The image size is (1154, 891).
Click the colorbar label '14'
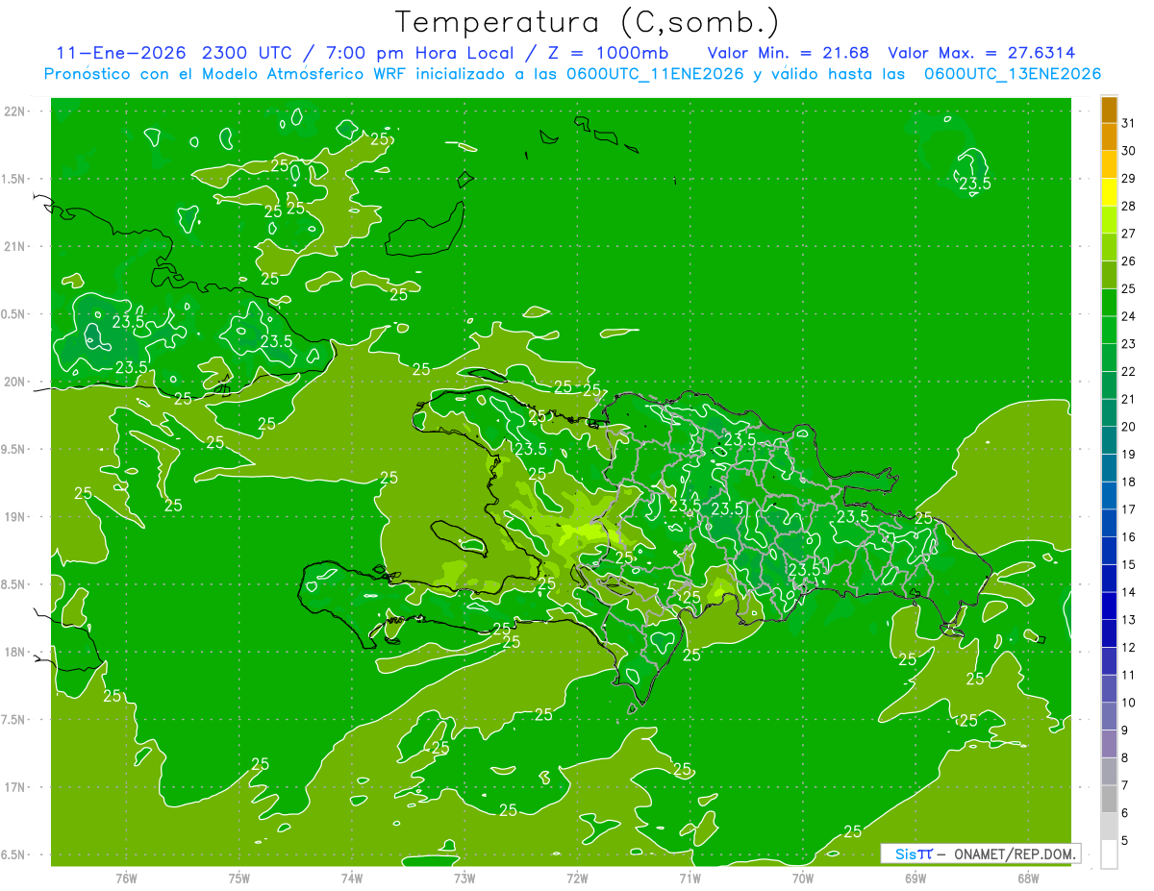pyautogui.click(x=1129, y=592)
